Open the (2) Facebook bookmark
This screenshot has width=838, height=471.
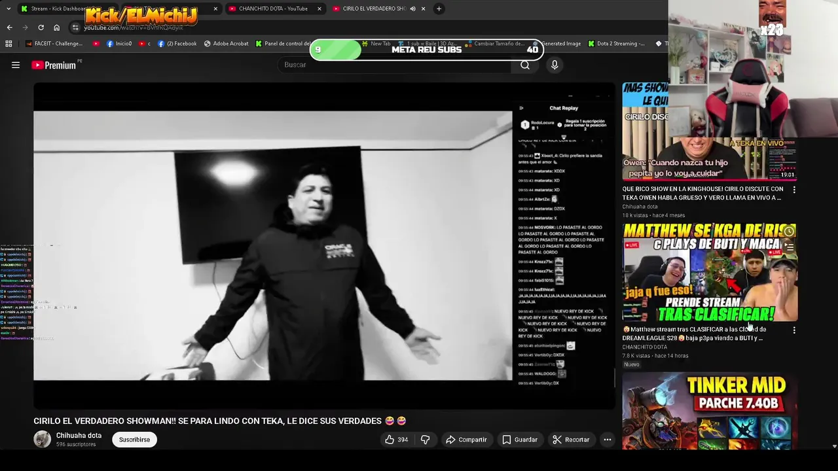point(177,44)
